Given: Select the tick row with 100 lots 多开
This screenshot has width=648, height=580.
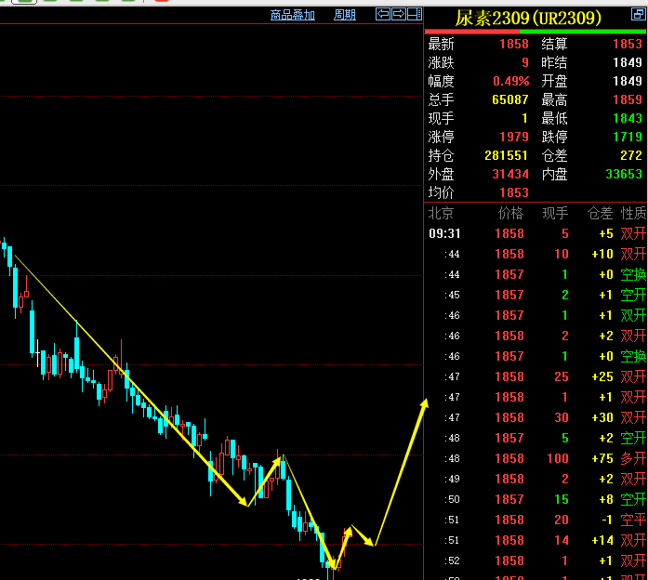Looking at the screenshot, I should pyautogui.click(x=536, y=459).
